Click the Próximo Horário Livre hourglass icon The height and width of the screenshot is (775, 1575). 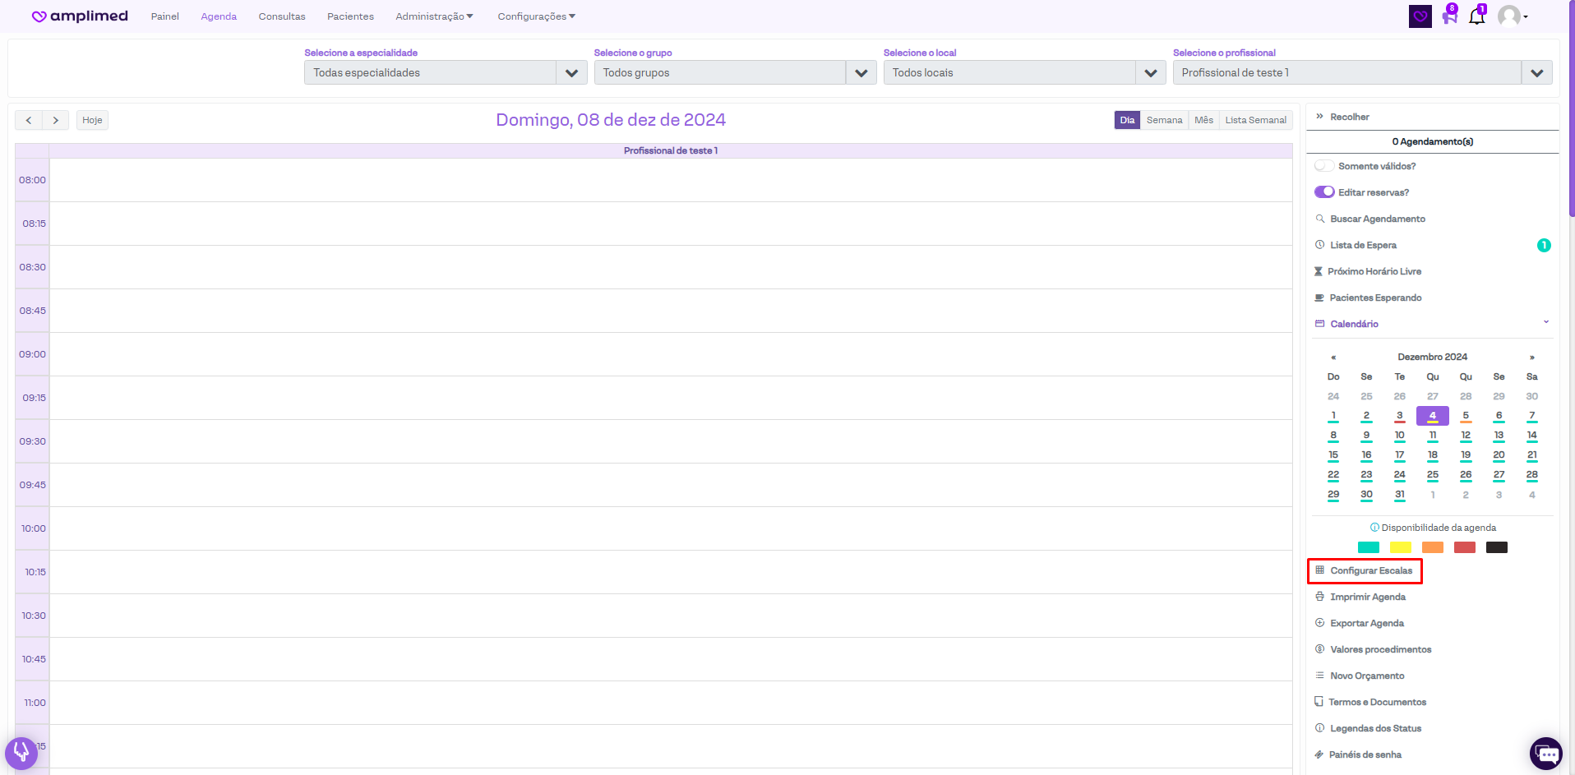click(x=1319, y=271)
